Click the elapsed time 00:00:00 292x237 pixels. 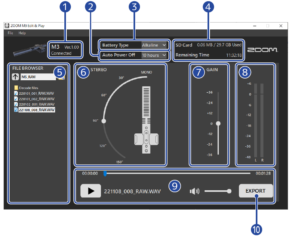click(90, 173)
